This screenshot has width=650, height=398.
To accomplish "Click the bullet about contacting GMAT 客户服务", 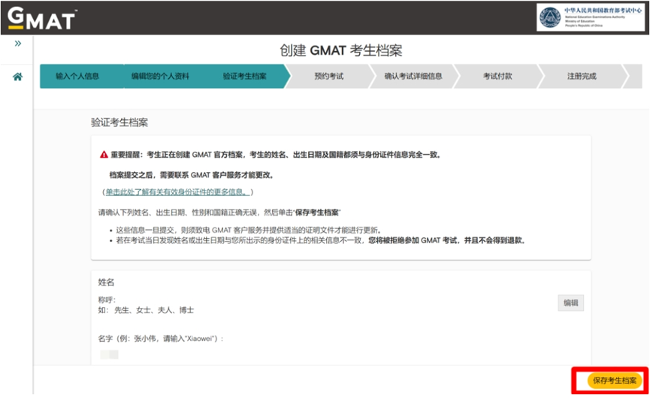I will click(249, 231).
